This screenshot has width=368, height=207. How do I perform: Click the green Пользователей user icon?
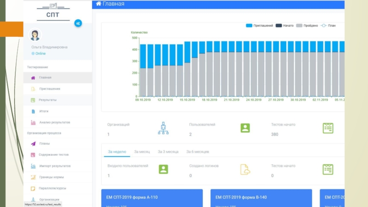(245, 128)
